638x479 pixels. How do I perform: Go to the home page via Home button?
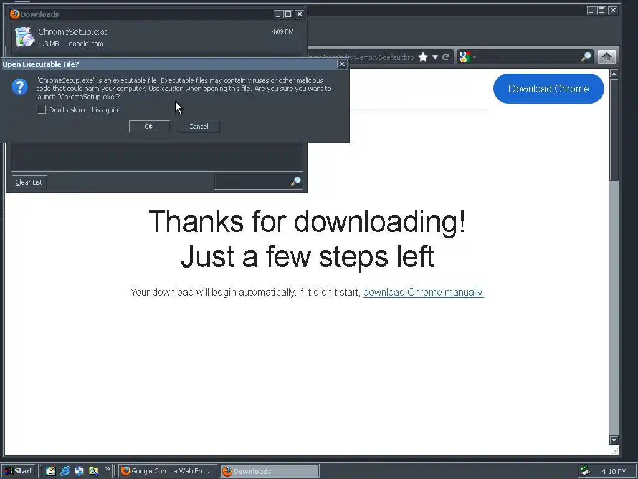coord(607,57)
